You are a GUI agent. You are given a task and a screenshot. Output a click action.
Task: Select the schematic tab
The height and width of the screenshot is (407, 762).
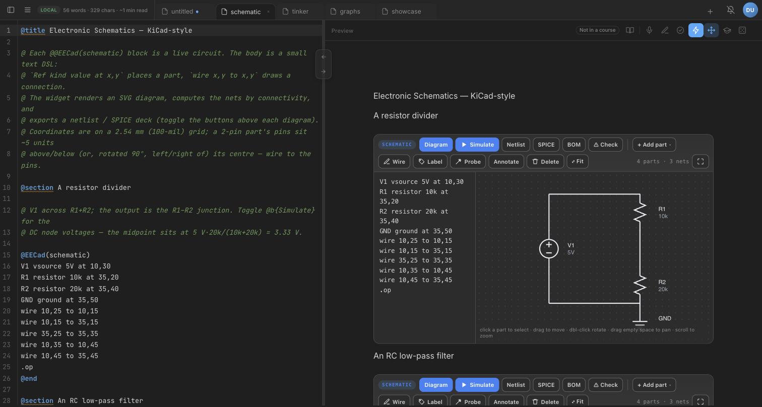[245, 12]
